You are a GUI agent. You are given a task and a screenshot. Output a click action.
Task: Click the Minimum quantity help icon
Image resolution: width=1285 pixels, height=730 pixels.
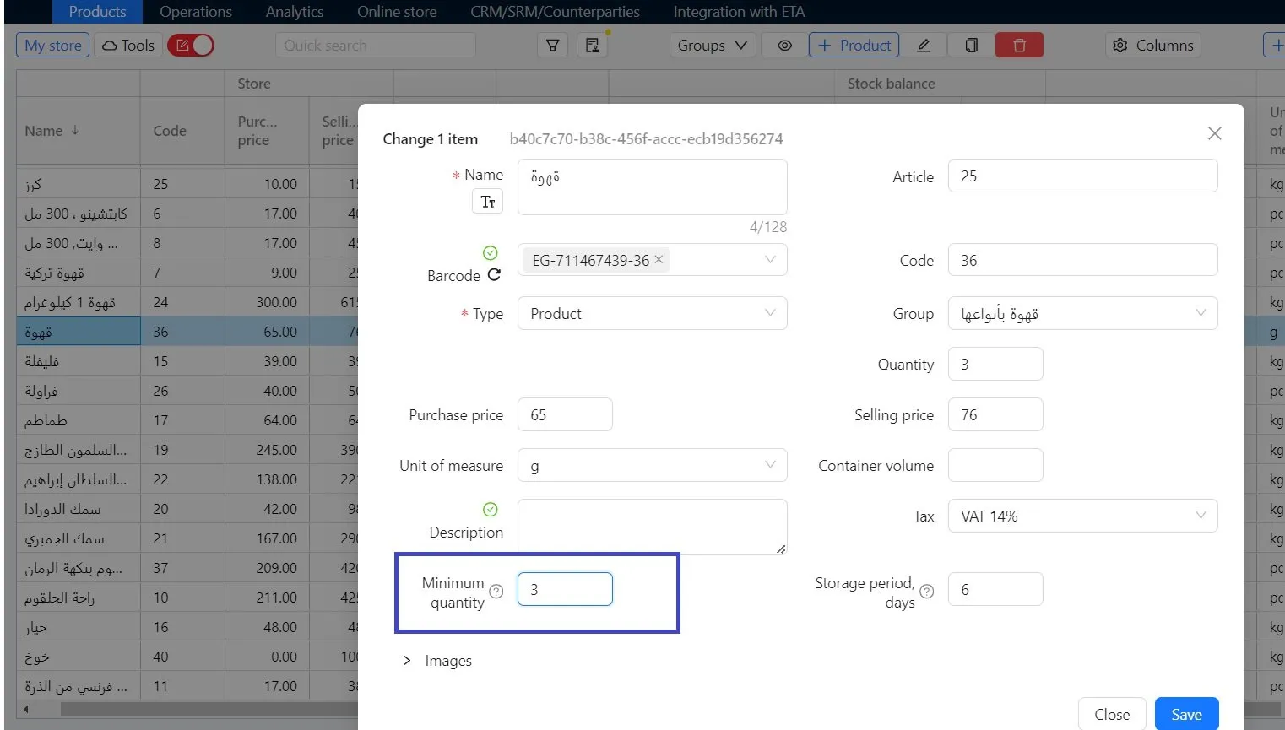(496, 592)
